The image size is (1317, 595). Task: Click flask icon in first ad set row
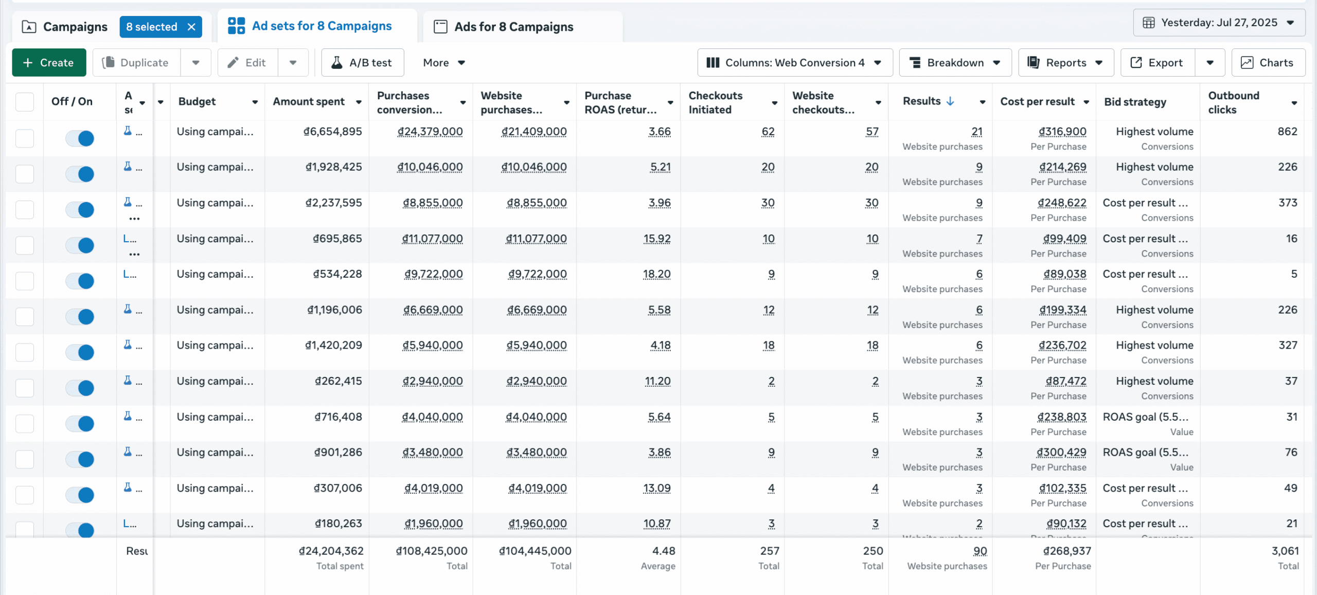(128, 131)
